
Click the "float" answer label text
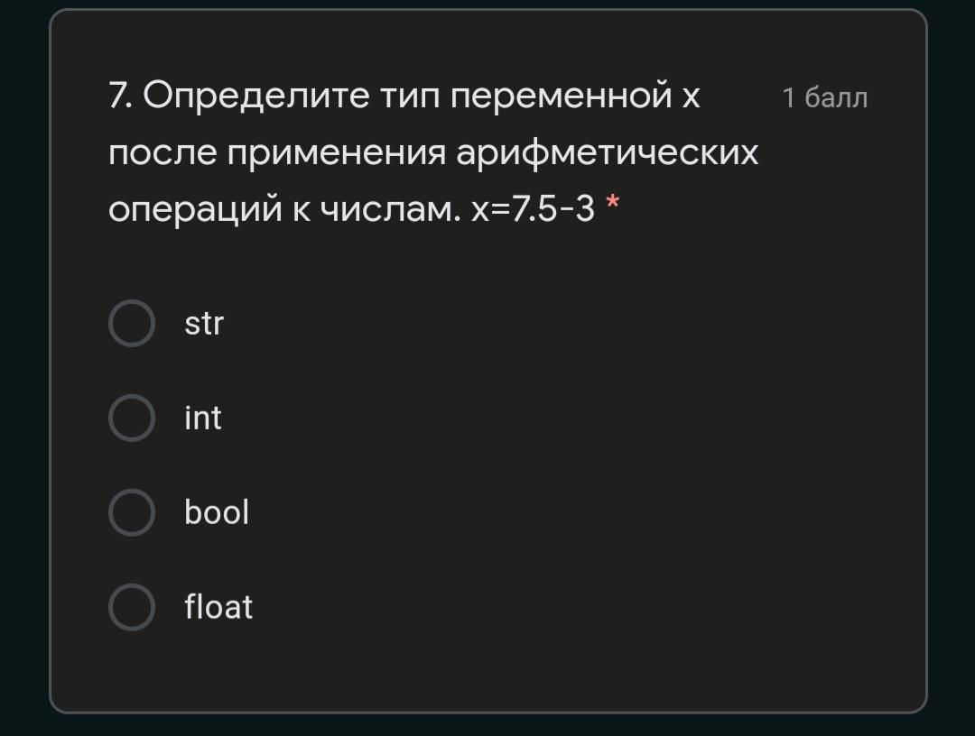218,608
